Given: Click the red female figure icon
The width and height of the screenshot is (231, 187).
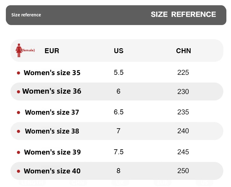Looking at the screenshot, I should [x=19, y=50].
